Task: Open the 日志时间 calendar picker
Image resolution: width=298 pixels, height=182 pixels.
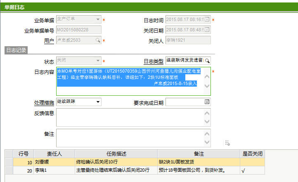Action: coord(207,19)
